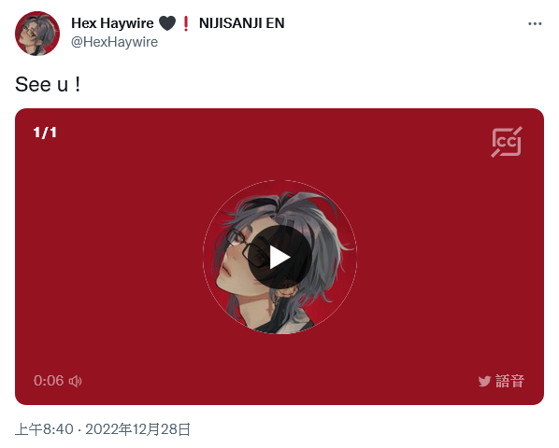
Task: Click the speaker volume icon
Action: point(75,381)
